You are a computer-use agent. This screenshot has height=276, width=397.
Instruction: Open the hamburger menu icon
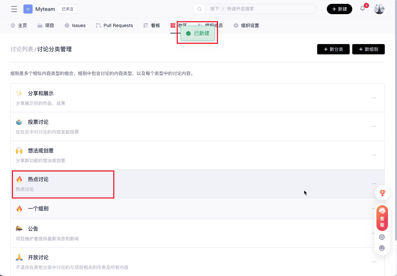coord(14,9)
